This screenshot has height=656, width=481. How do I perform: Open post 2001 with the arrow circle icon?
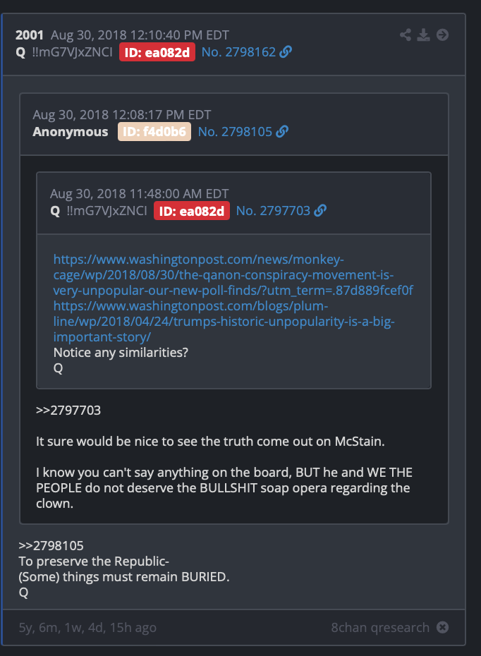(x=442, y=35)
